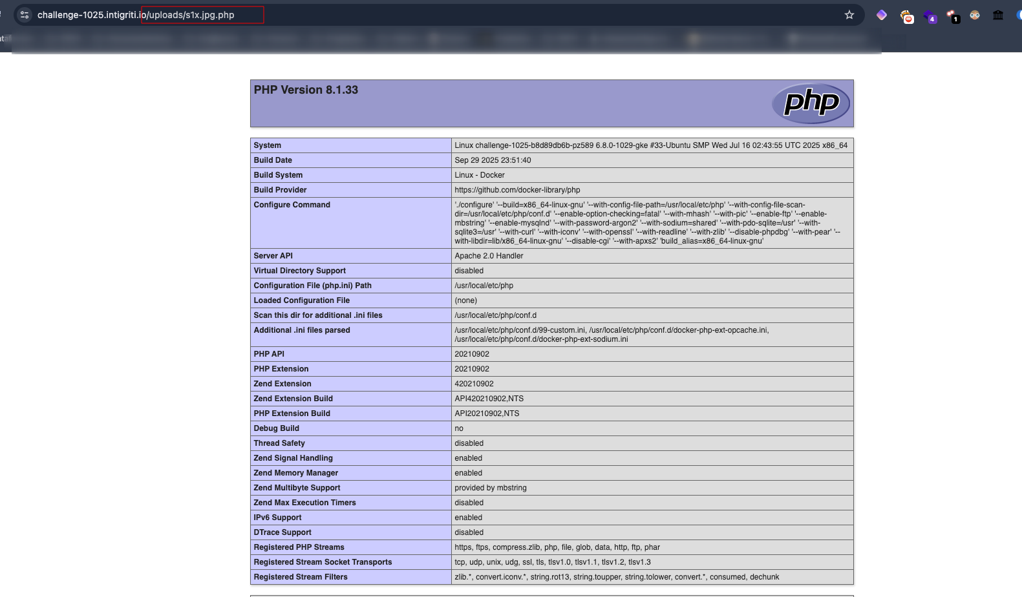
Task: Click the Build Date value cell
Action: pyautogui.click(x=493, y=160)
